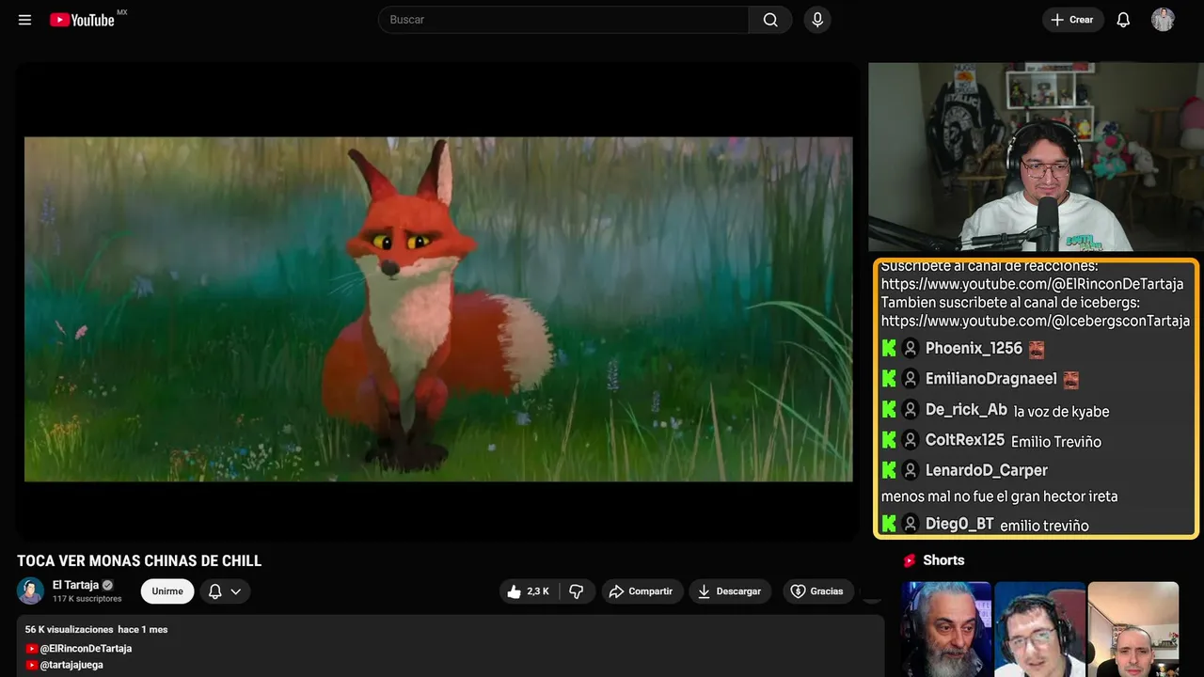
Task: Focus the Buscar search field
Action: [x=563, y=20]
